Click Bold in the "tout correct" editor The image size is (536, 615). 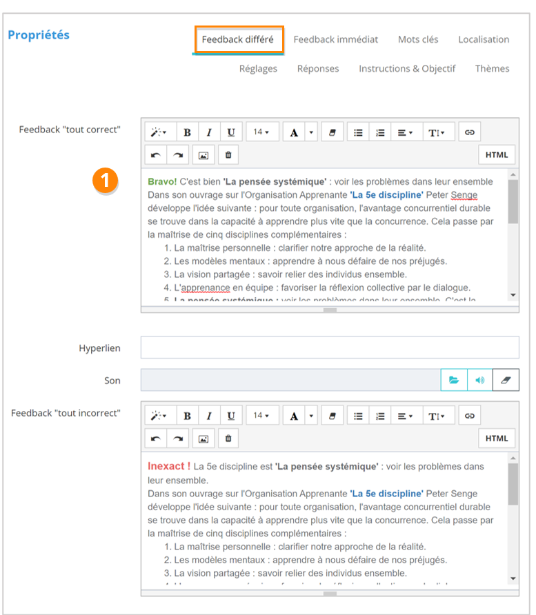click(187, 132)
